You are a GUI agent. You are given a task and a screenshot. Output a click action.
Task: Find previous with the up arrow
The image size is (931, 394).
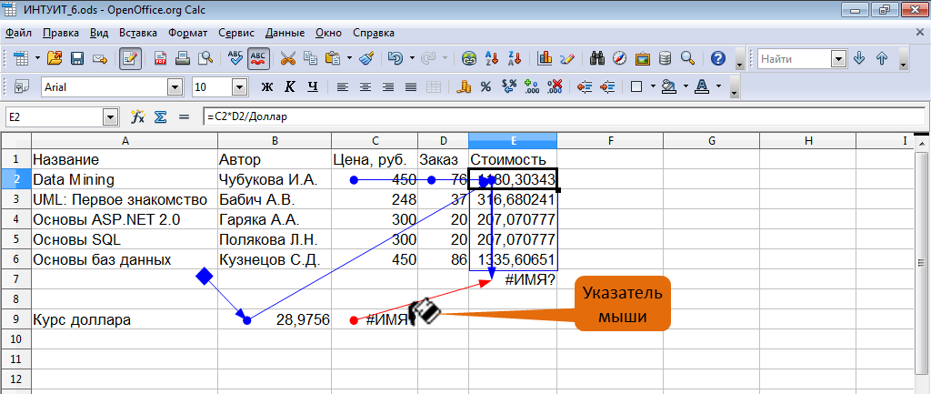click(x=882, y=58)
